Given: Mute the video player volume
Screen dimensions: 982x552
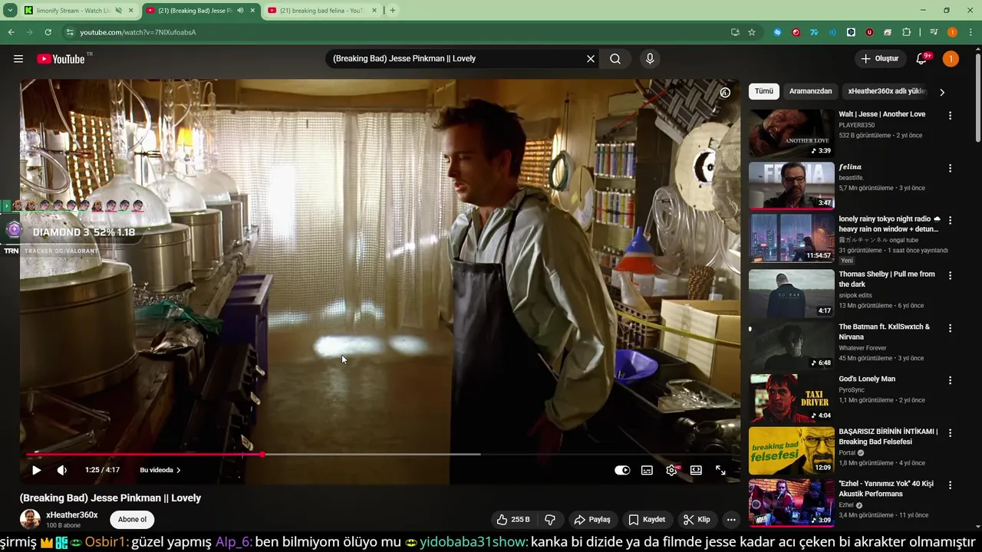Looking at the screenshot, I should [x=62, y=470].
